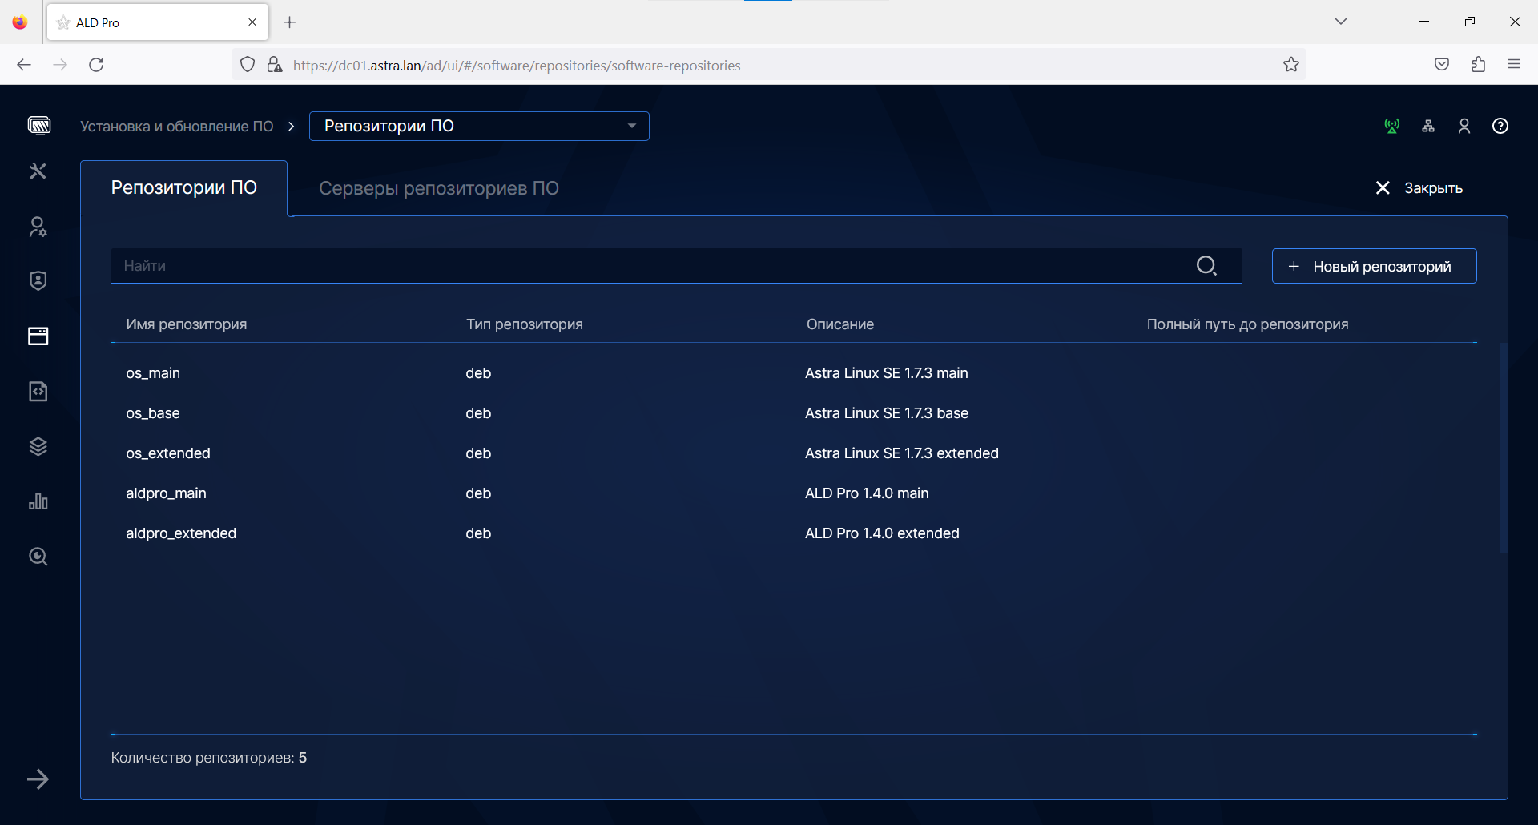The height and width of the screenshot is (825, 1538).
Task: Expand the Репозитории ПО dropdown selector
Action: click(x=479, y=126)
